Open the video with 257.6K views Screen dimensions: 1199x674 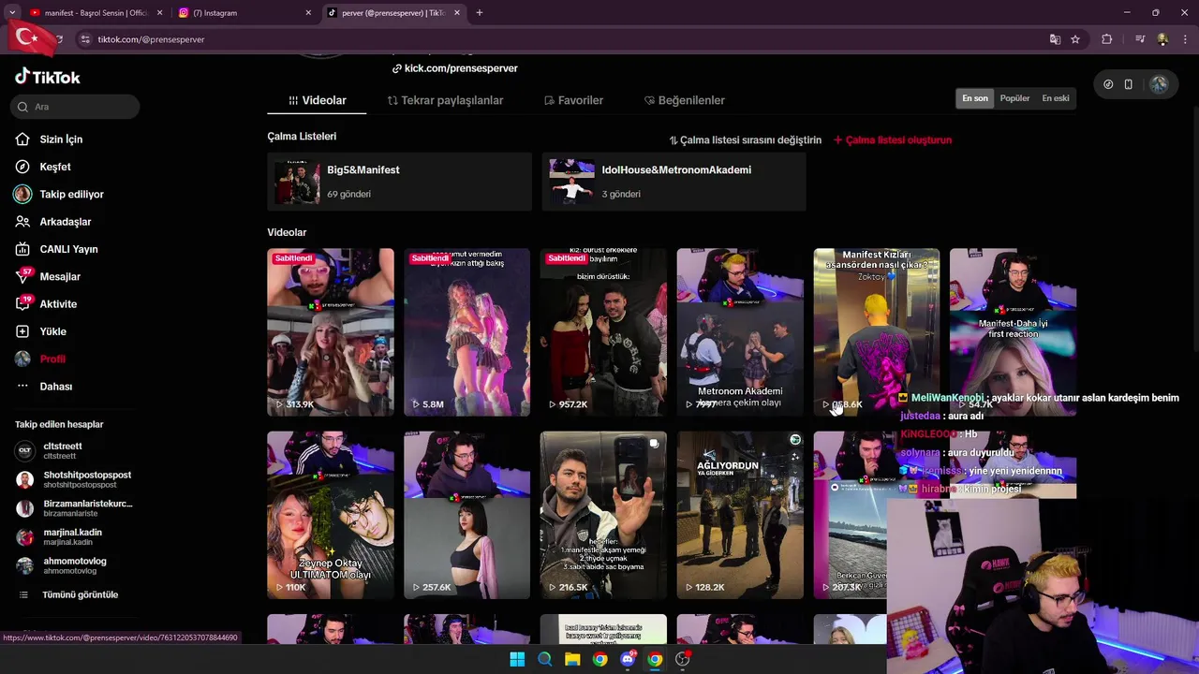[x=466, y=515]
